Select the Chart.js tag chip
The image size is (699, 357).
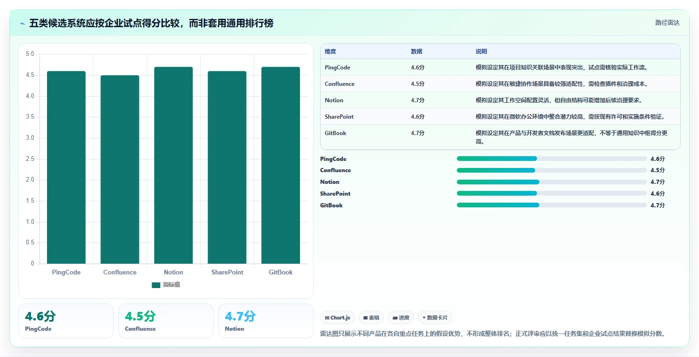pos(338,318)
